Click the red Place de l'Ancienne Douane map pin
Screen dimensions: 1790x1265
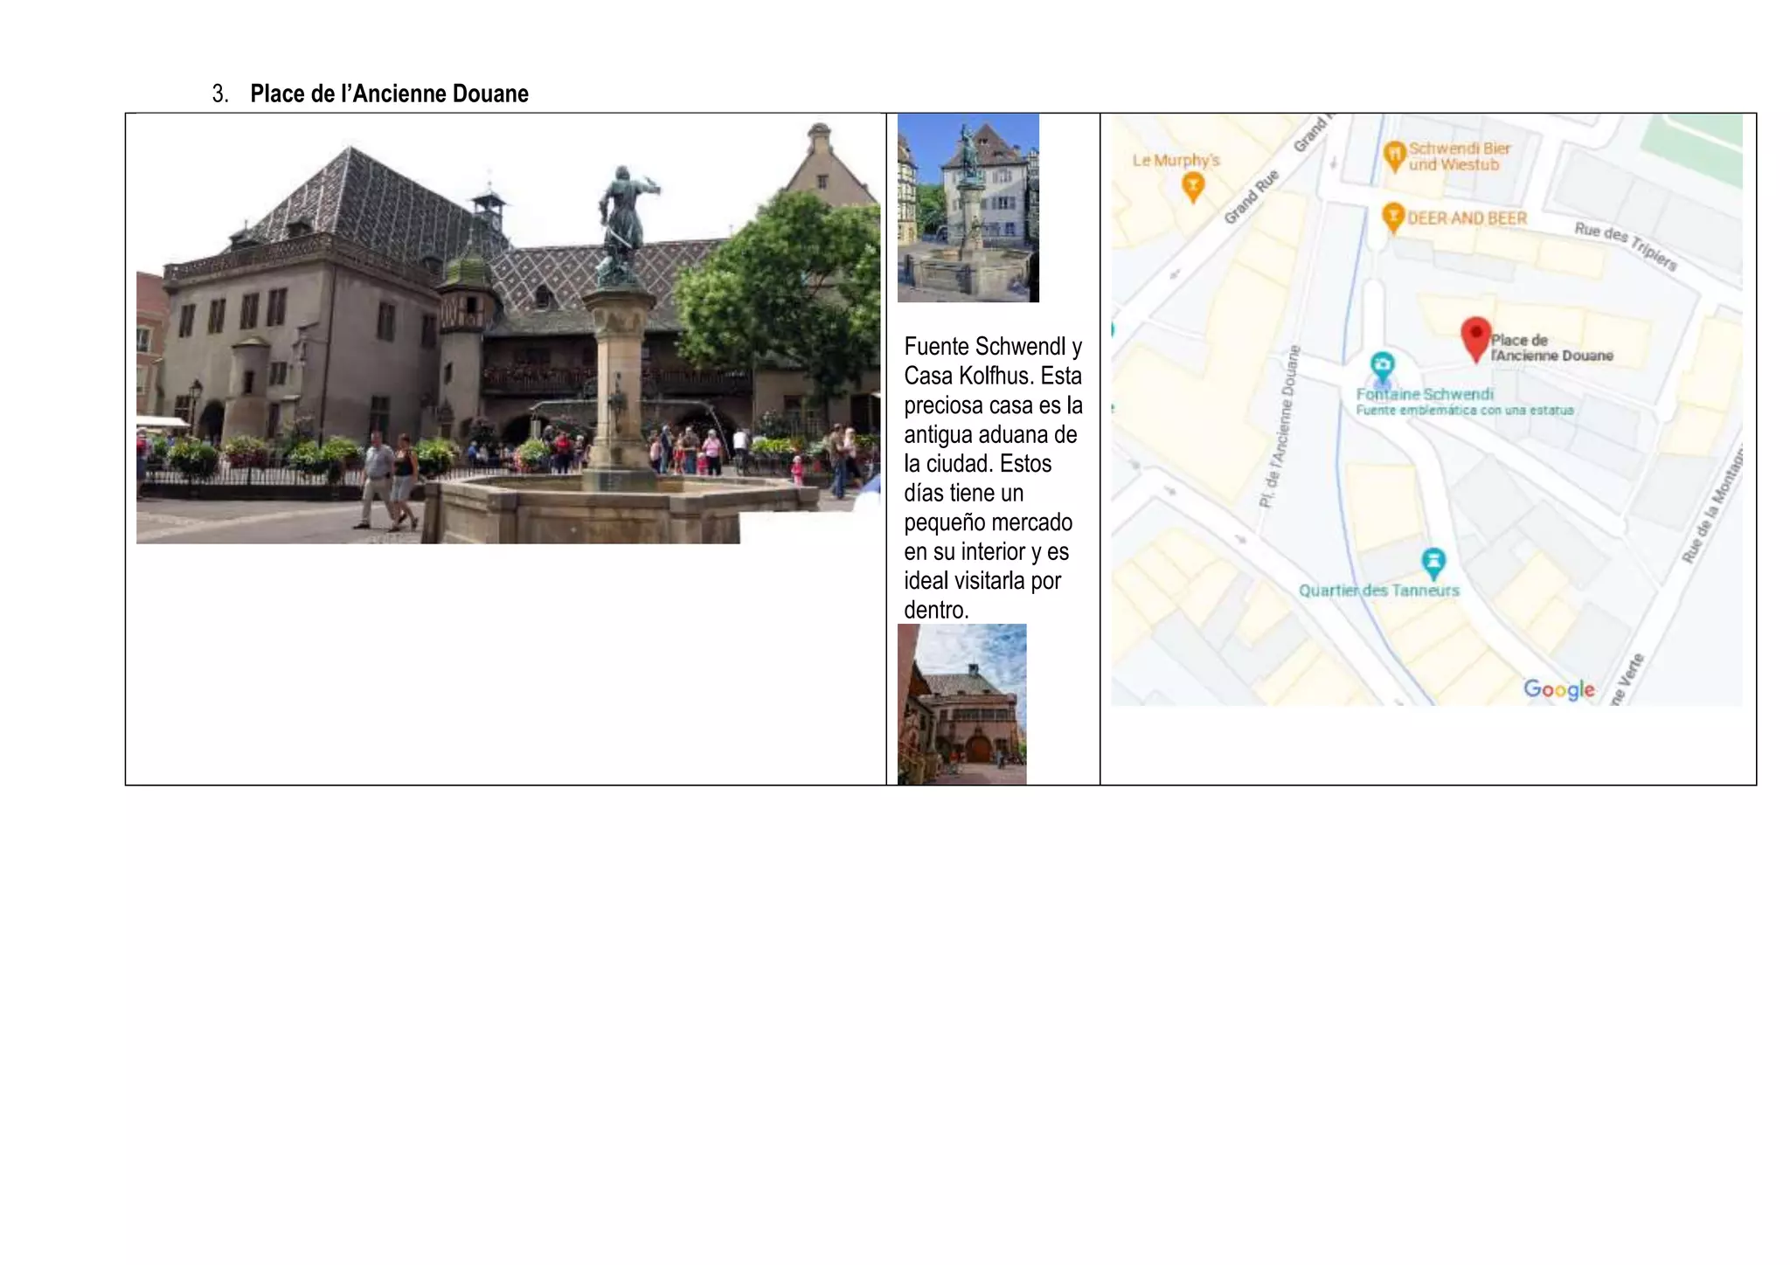(x=1475, y=339)
